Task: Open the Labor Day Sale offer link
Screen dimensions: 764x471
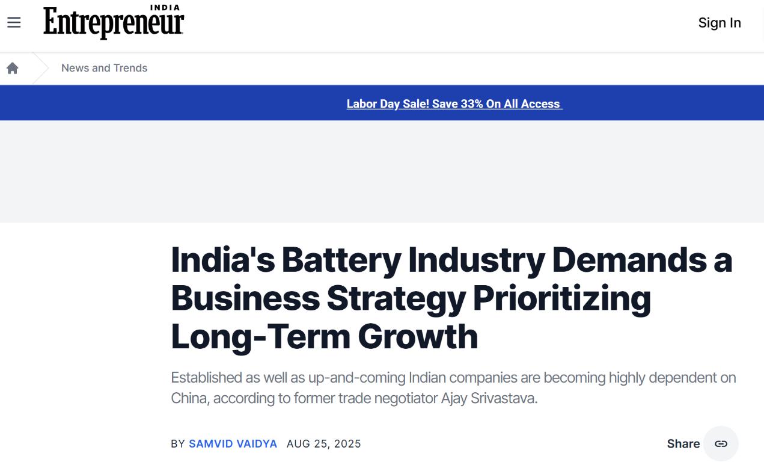Action: pyautogui.click(x=454, y=103)
